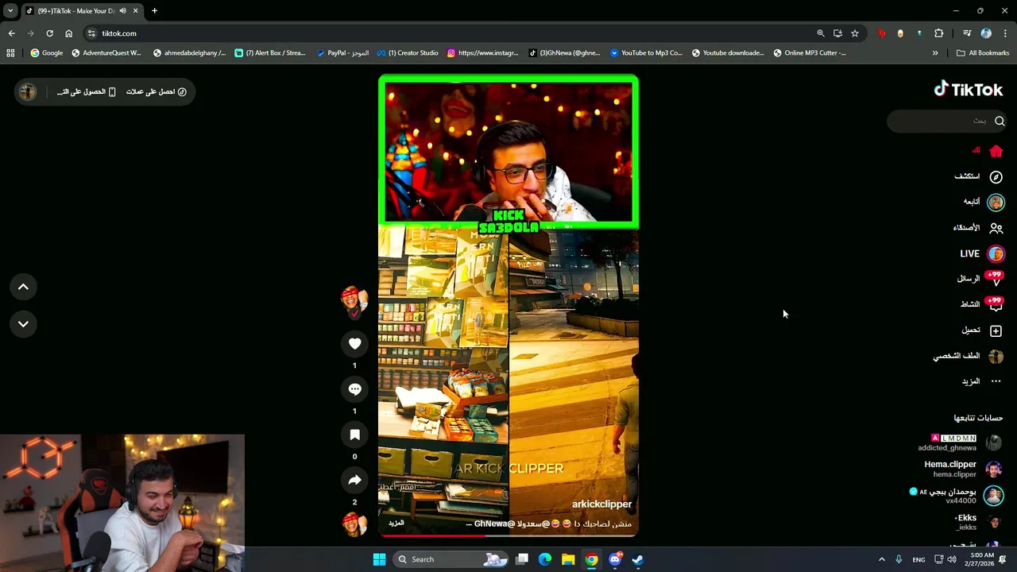Viewport: 1017px width, 572px height.
Task: Open the Creator Studio bookmark
Action: tap(408, 53)
